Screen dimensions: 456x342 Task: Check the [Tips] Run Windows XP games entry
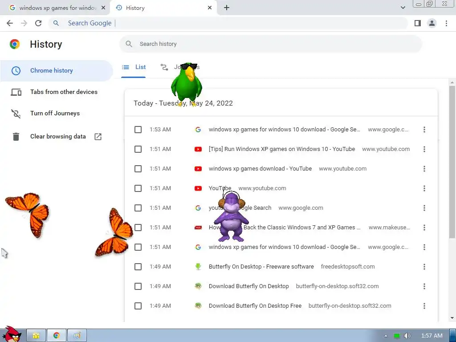coord(138,149)
